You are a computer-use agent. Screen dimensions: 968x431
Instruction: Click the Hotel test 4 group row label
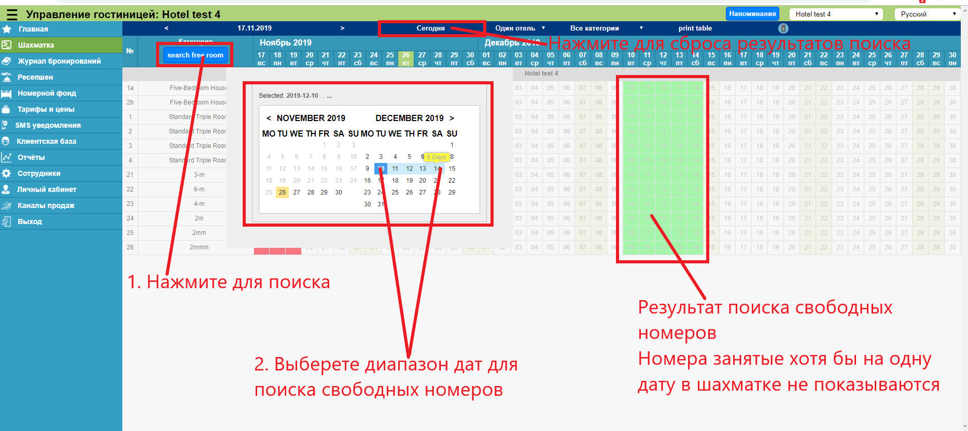(541, 73)
